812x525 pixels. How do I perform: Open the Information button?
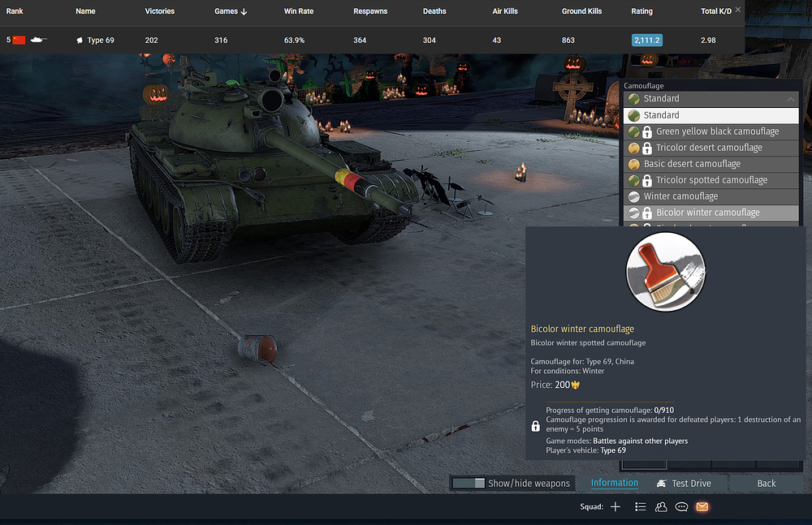(x=615, y=483)
